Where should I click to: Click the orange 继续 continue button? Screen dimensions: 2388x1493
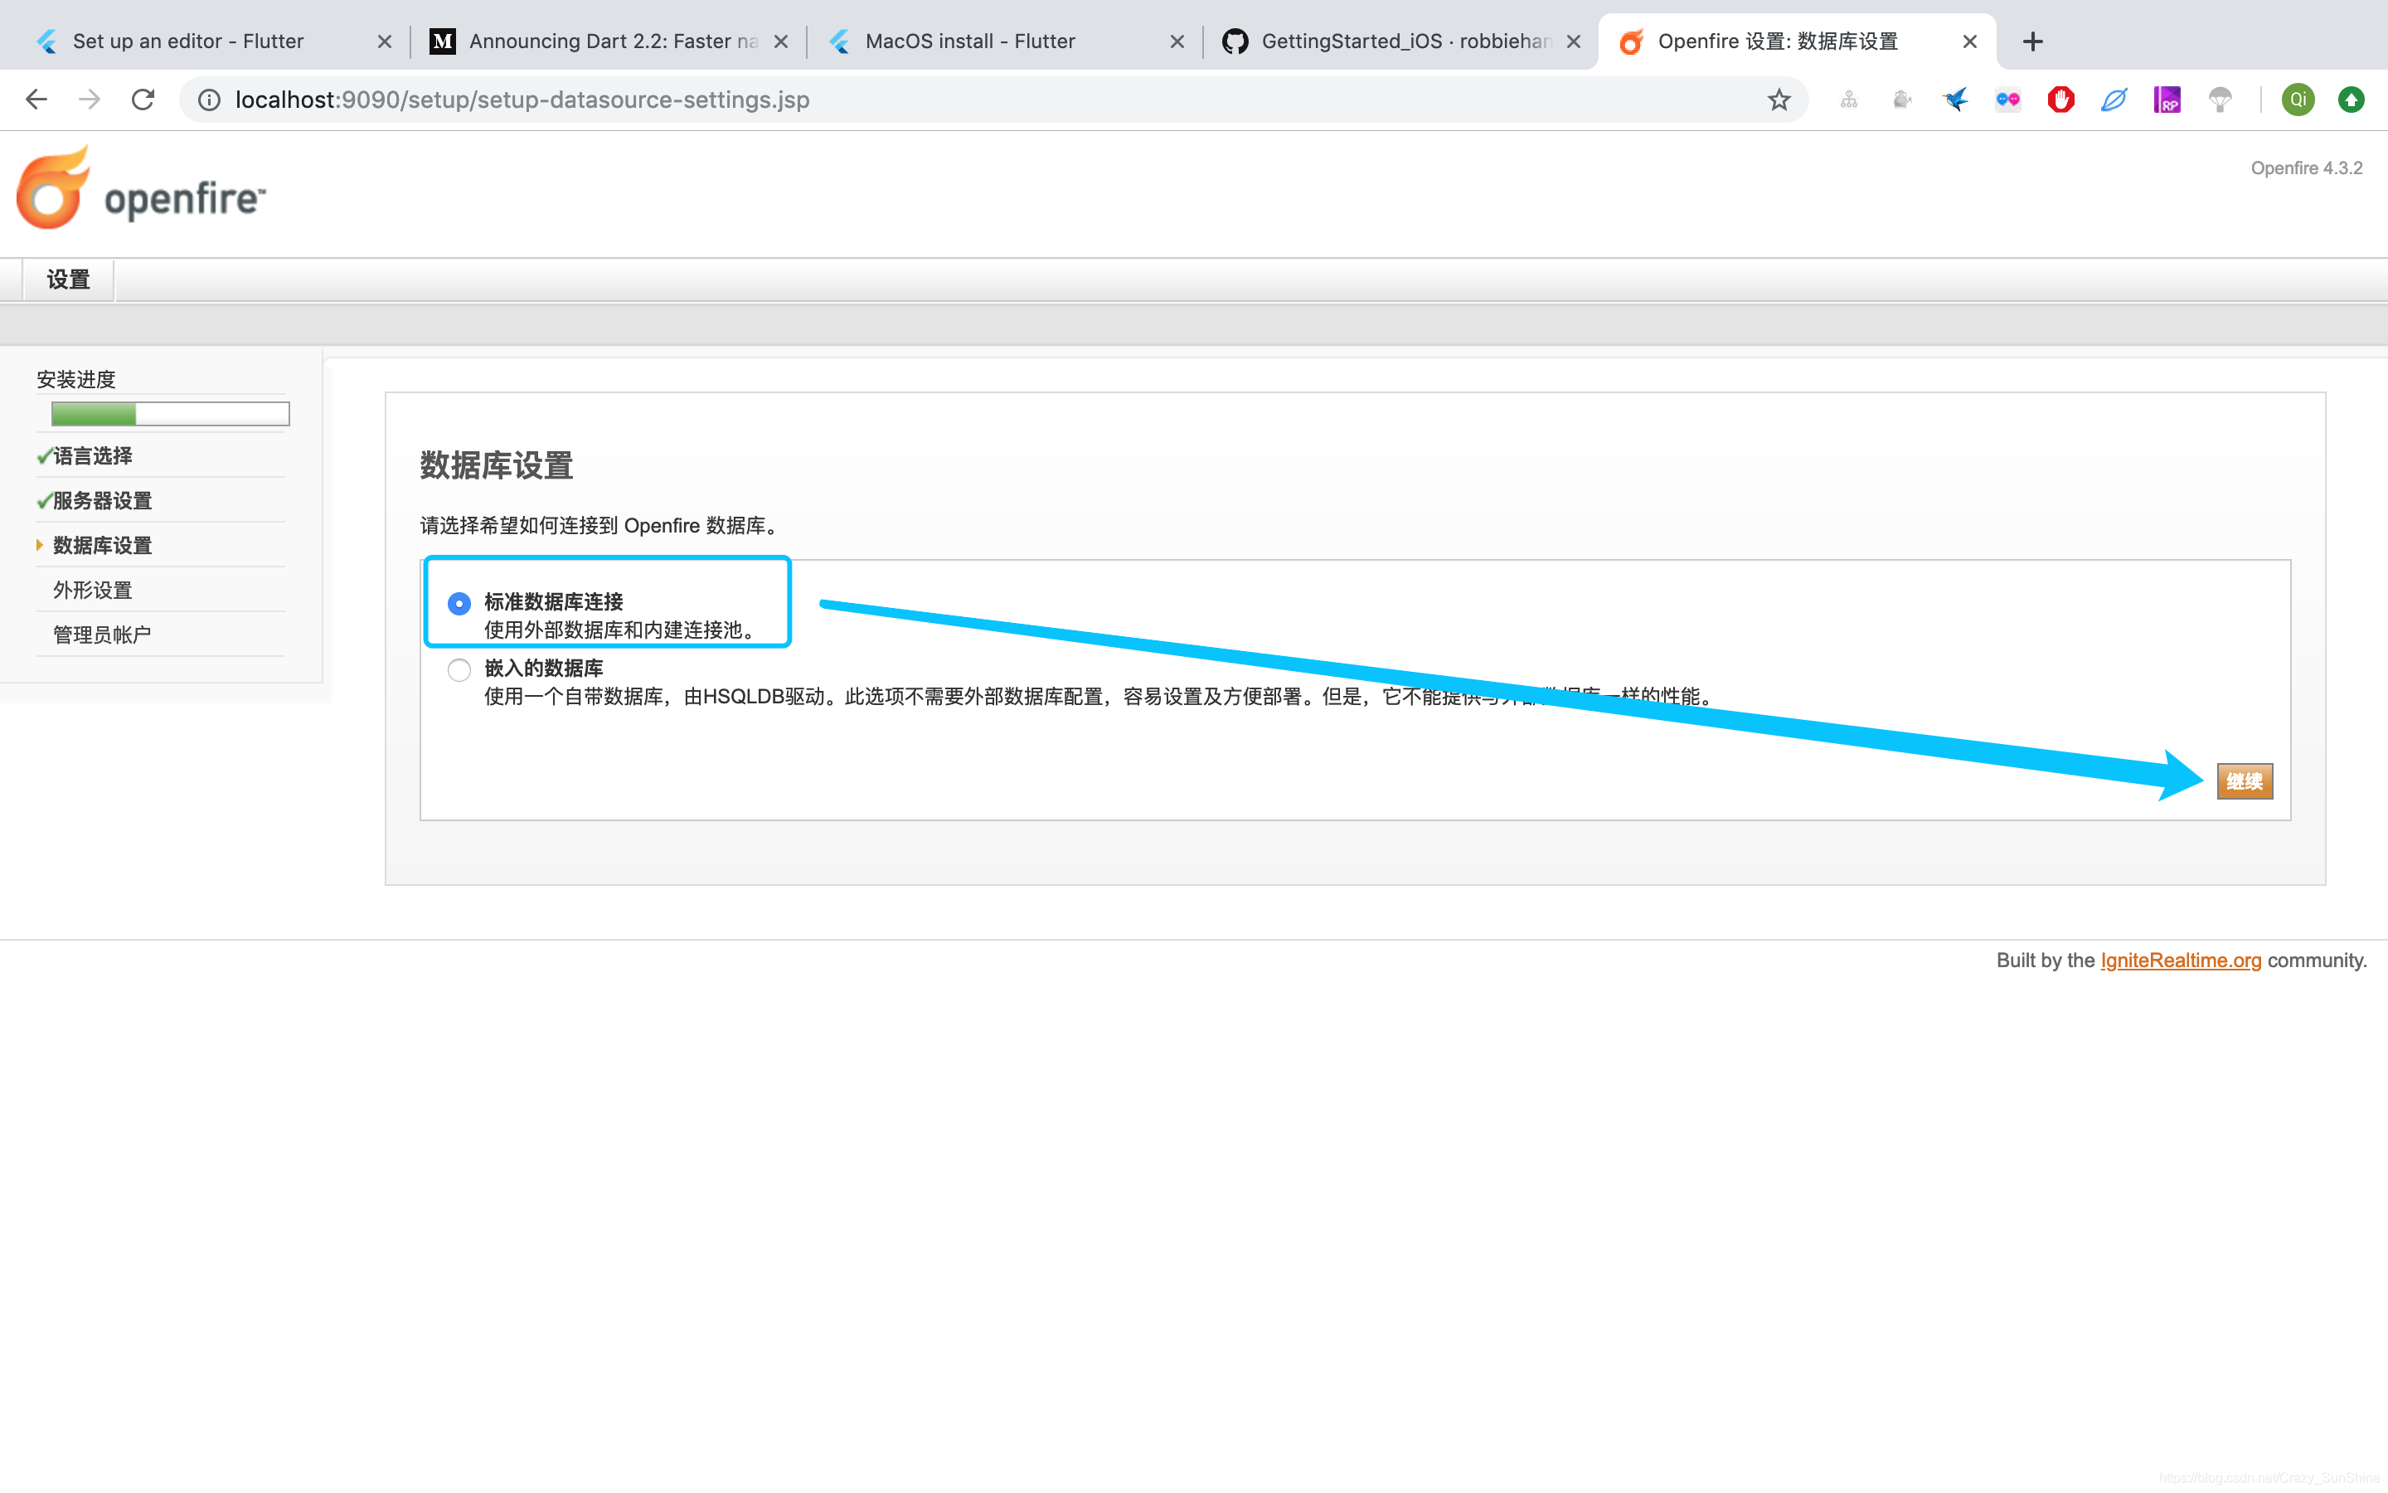(2244, 781)
